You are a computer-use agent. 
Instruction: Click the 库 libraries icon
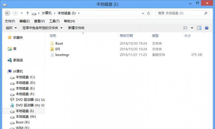click(10, 49)
